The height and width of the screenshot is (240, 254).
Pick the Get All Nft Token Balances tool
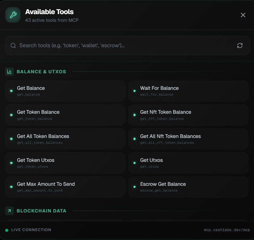pyautogui.click(x=188, y=139)
